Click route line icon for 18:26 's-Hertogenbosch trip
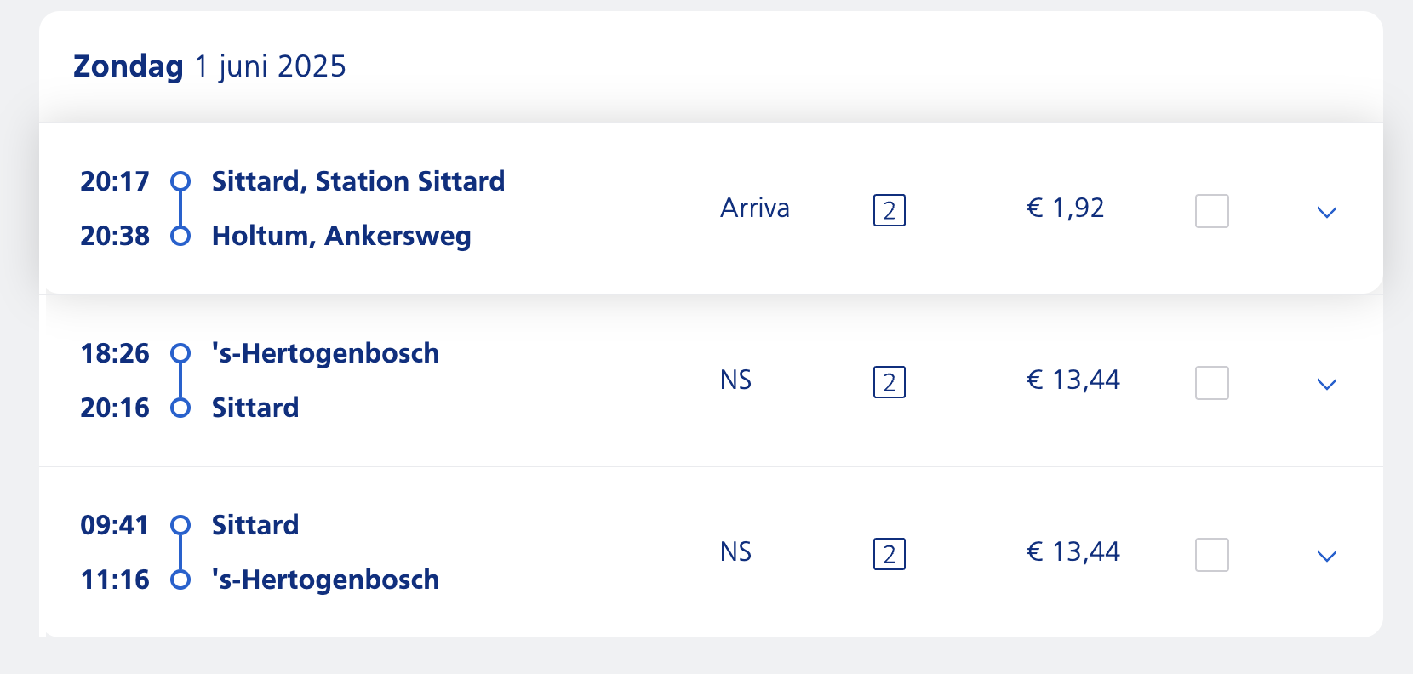 pyautogui.click(x=180, y=380)
